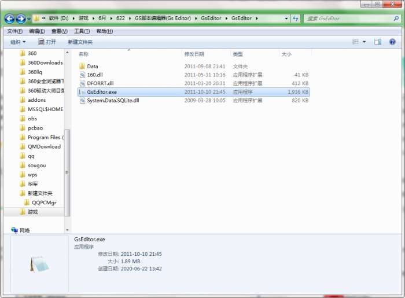The width and height of the screenshot is (405, 298).
Task: Expand the address bar history dropdown arrow
Action: pos(286,19)
